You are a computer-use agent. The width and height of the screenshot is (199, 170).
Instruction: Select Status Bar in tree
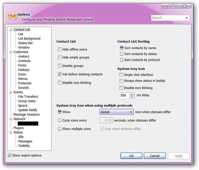pos(25,43)
